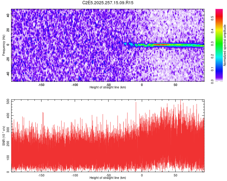Screen dimensions: 227x181
Task: Click the -40 tick on frequency axis
Action: pyautogui.click(x=8, y=74)
